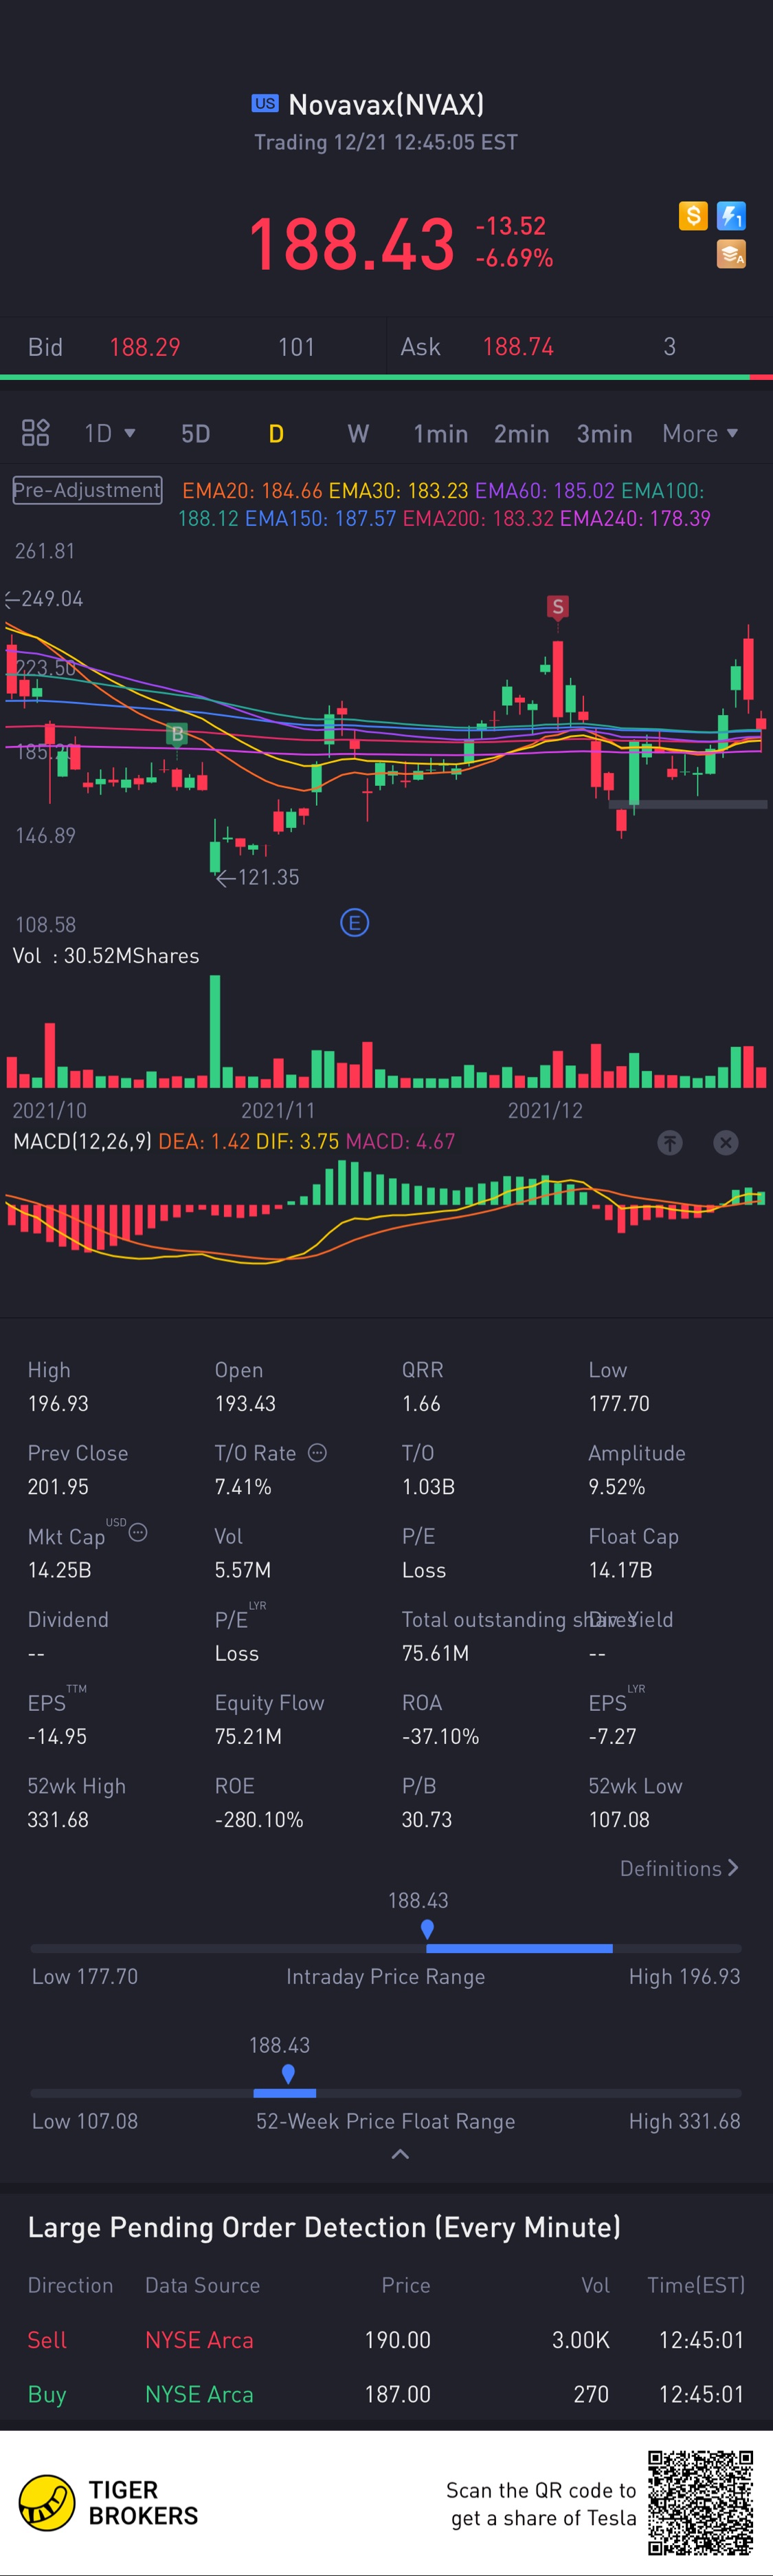This screenshot has width=773, height=2576.
Task: Tap the Bid price 188.29
Action: coord(145,347)
